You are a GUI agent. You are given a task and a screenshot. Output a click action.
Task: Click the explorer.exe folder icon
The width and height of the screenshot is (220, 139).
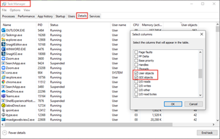pyautogui.click(x=3, y=40)
